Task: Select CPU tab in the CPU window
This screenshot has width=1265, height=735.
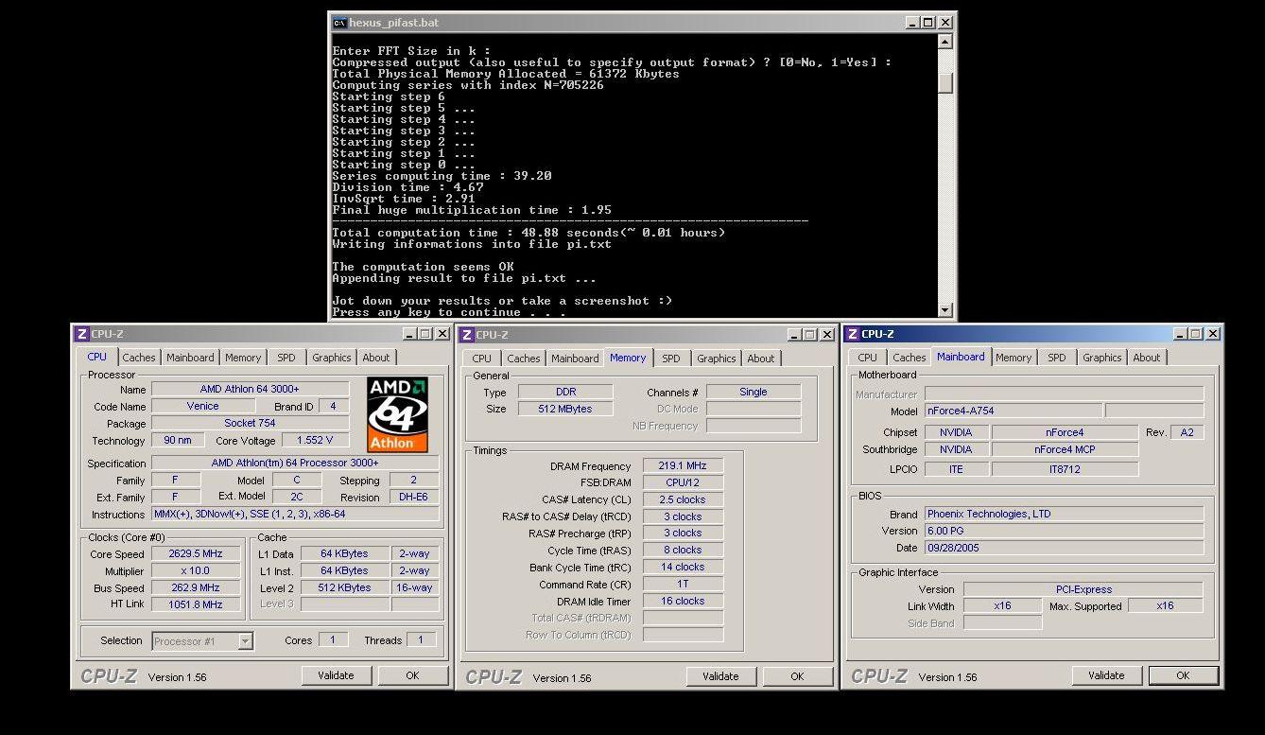Action: [x=97, y=357]
